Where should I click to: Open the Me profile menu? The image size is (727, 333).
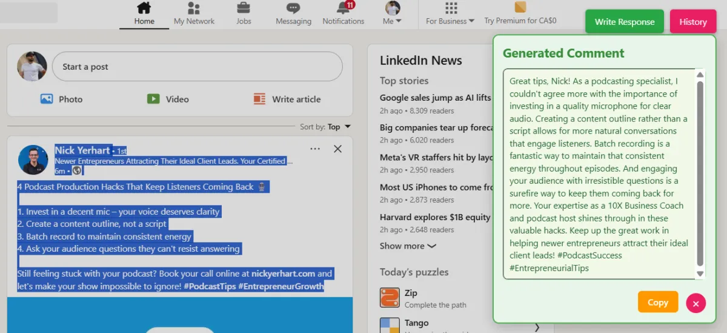[393, 14]
